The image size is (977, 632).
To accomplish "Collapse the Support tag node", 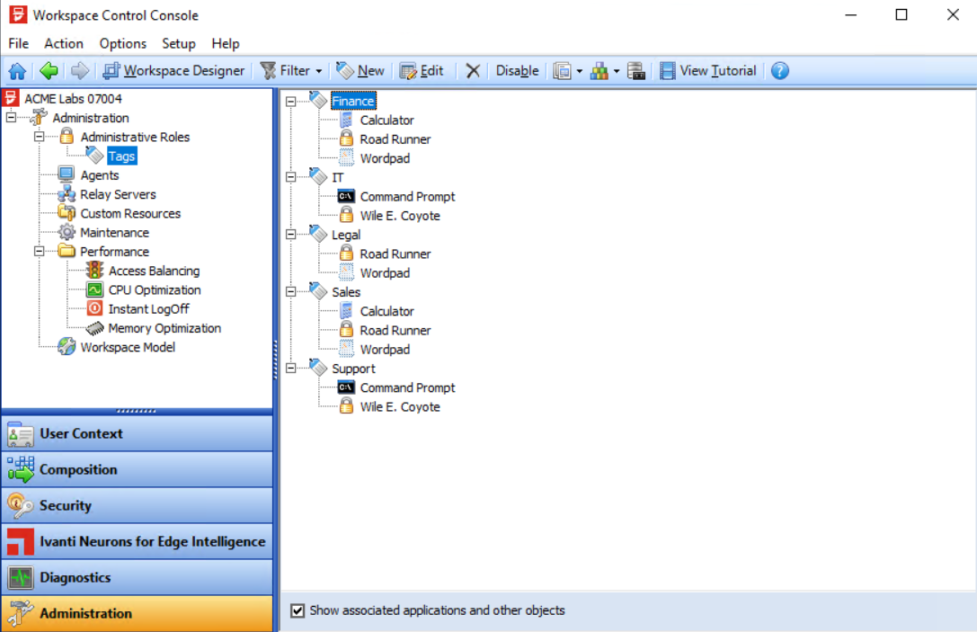I will pos(290,369).
